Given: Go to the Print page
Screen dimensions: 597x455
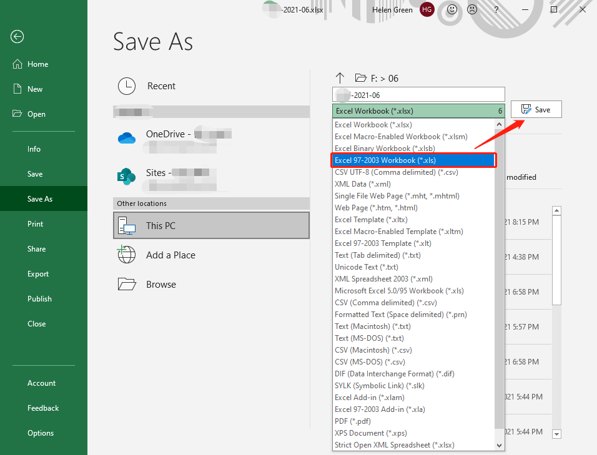Looking at the screenshot, I should [x=35, y=224].
